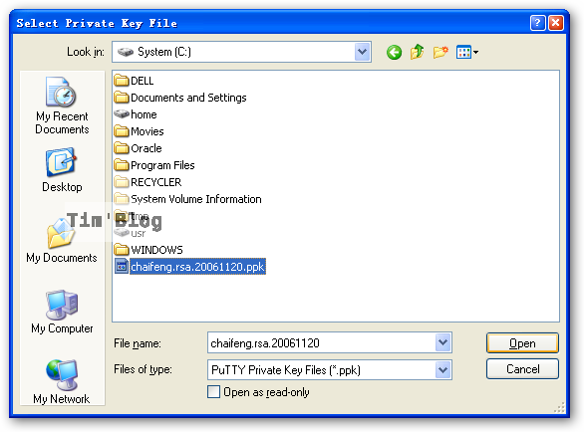Expand the File name dropdown arrow
This screenshot has width=584, height=432.
[442, 342]
